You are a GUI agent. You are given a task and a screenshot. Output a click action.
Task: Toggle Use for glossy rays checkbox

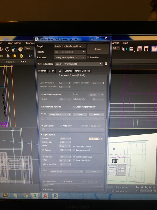click(x=74, y=157)
